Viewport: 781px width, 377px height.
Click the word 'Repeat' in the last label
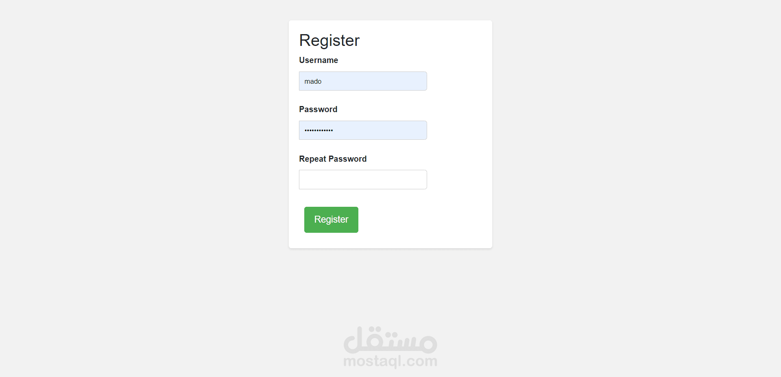pos(312,159)
